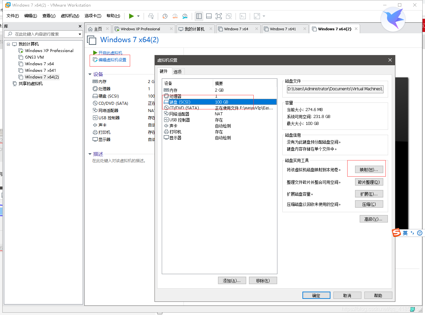425x315 pixels.
Task: Click the 压缩(C) button
Action: (x=369, y=204)
